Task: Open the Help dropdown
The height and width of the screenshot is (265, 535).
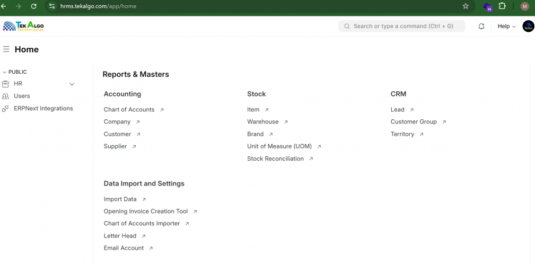Action: (506, 26)
